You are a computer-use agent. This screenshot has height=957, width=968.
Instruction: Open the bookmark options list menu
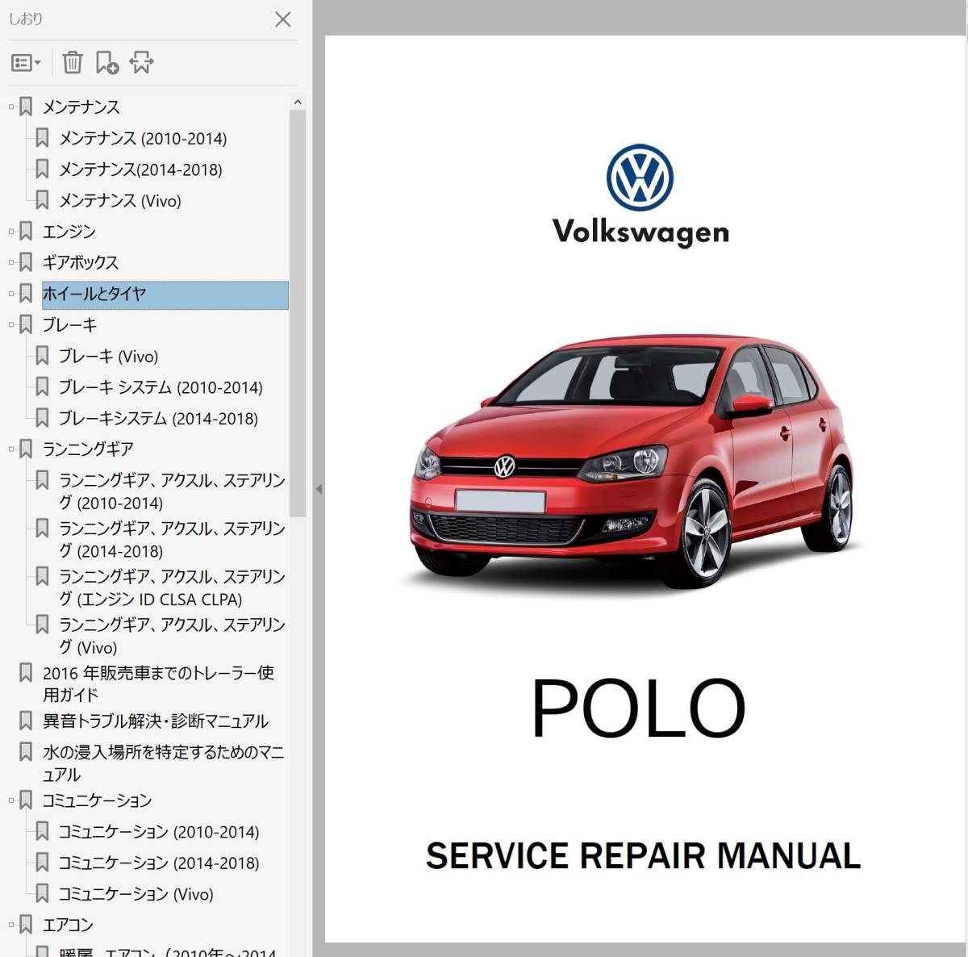coord(26,62)
